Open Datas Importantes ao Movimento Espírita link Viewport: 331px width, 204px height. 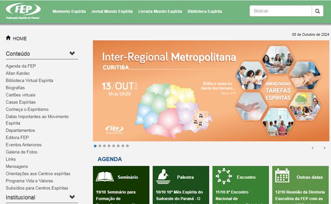[x=37, y=120]
